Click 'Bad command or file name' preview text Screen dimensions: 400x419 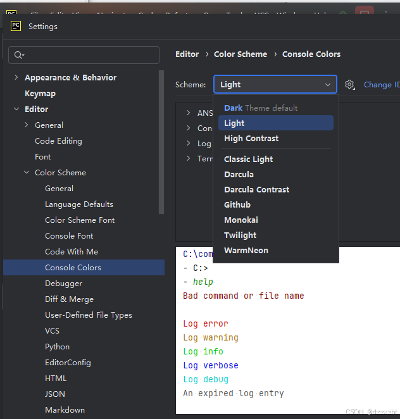(x=244, y=296)
